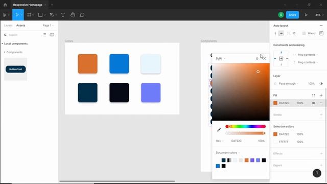
Task: Add a new fill
Action: click(321, 95)
